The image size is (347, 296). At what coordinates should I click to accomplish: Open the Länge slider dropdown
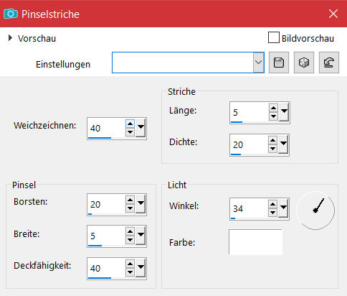284,112
